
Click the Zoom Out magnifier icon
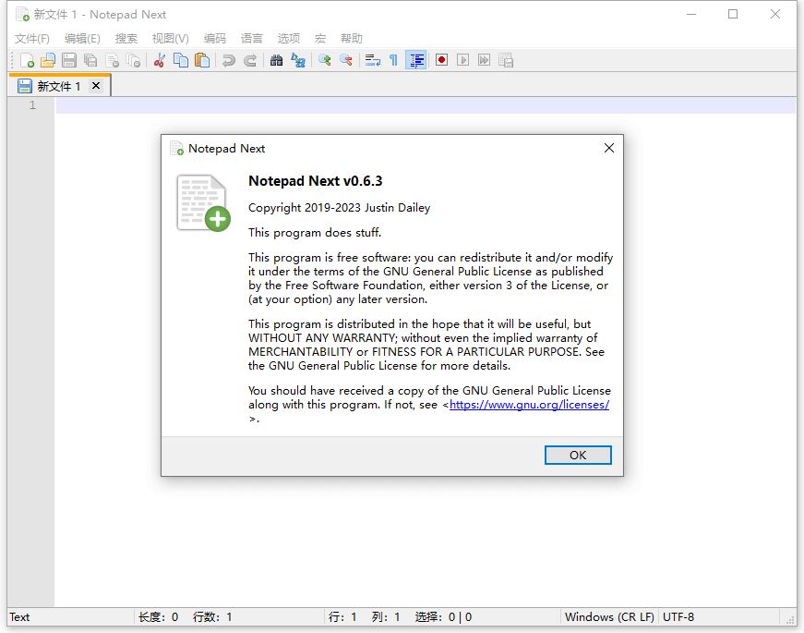click(345, 61)
